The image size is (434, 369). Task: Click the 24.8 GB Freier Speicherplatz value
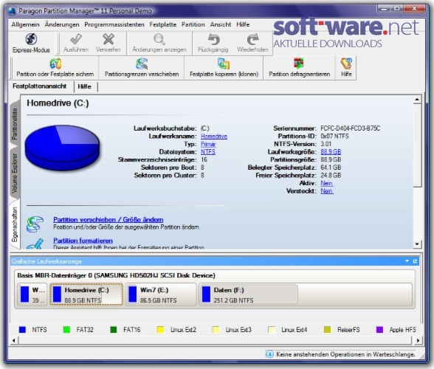(331, 175)
